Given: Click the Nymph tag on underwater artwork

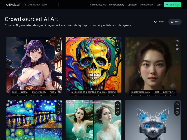Looking at the screenshot, I should coord(70,102).
